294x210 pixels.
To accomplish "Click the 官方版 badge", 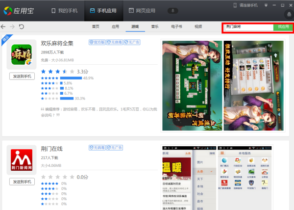I will (97, 42).
